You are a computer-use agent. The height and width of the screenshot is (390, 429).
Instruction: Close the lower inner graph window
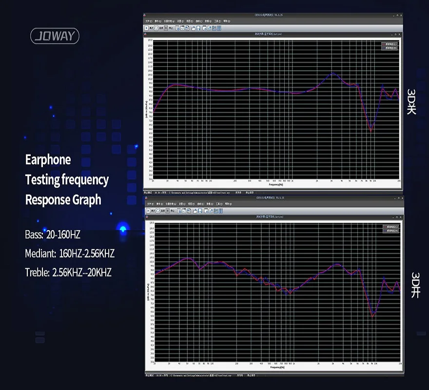click(x=401, y=217)
